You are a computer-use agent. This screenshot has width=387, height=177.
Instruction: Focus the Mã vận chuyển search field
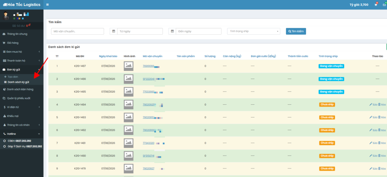click(x=77, y=31)
